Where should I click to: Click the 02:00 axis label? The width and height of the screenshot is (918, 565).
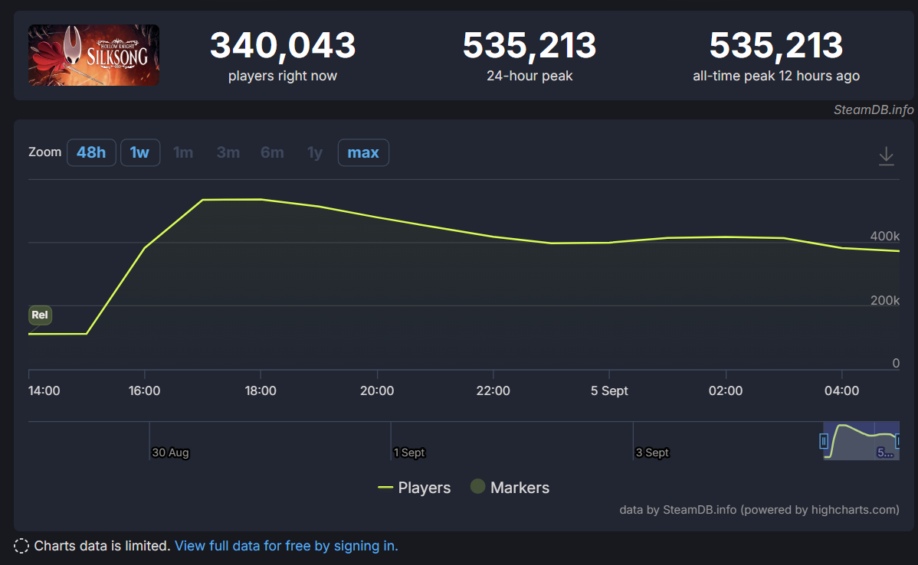(x=726, y=390)
